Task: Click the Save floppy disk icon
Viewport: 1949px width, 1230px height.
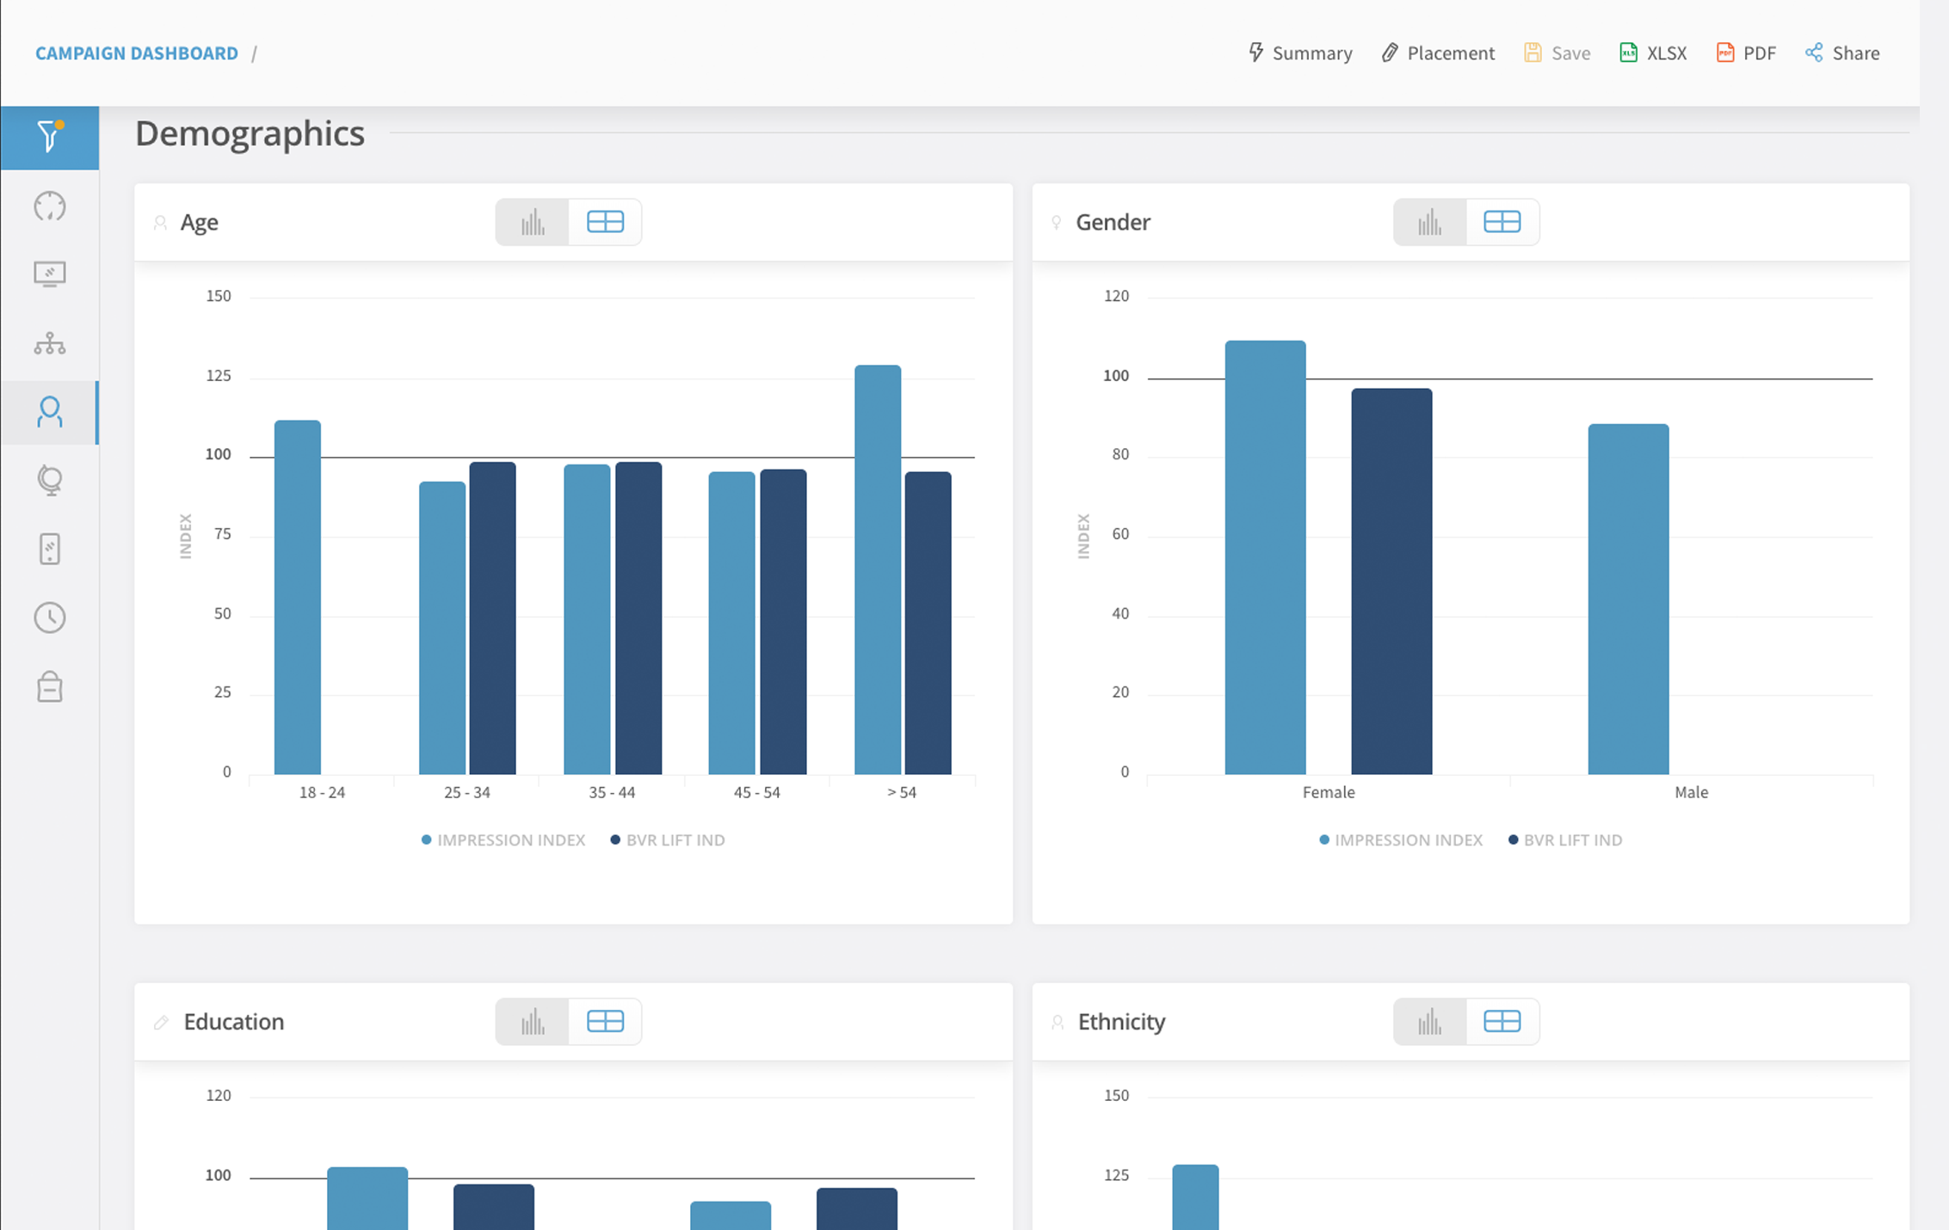Action: click(x=1533, y=52)
